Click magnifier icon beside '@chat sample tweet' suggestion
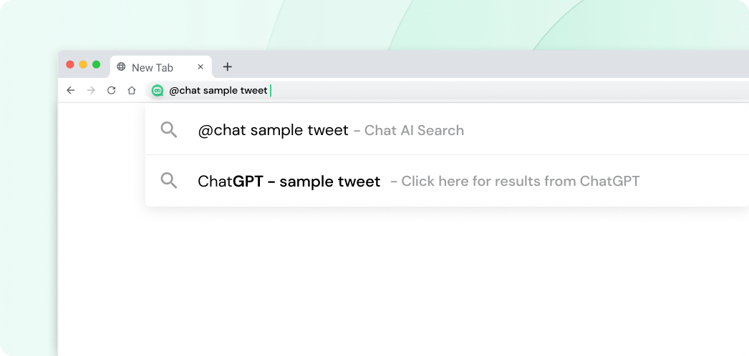Image resolution: width=749 pixels, height=356 pixels. pyautogui.click(x=169, y=130)
